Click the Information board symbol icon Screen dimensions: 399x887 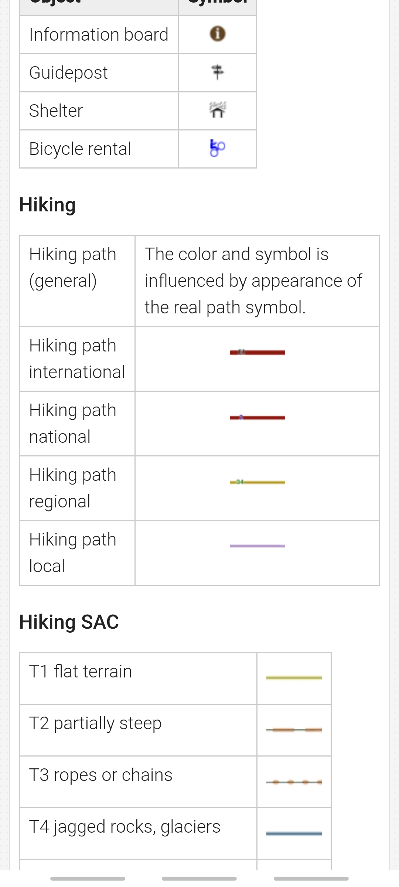218,34
